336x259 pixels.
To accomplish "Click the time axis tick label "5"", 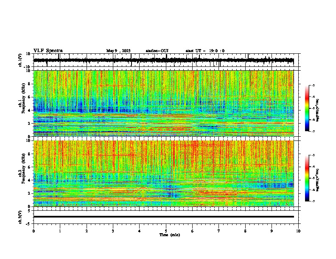I will tap(166, 231).
